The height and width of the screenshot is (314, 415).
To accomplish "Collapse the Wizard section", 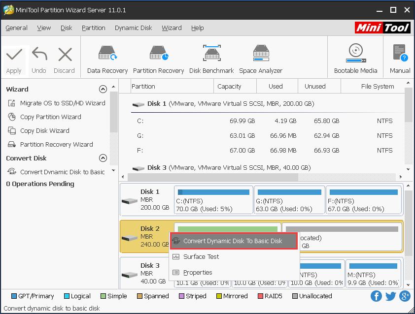I will 103,89.
